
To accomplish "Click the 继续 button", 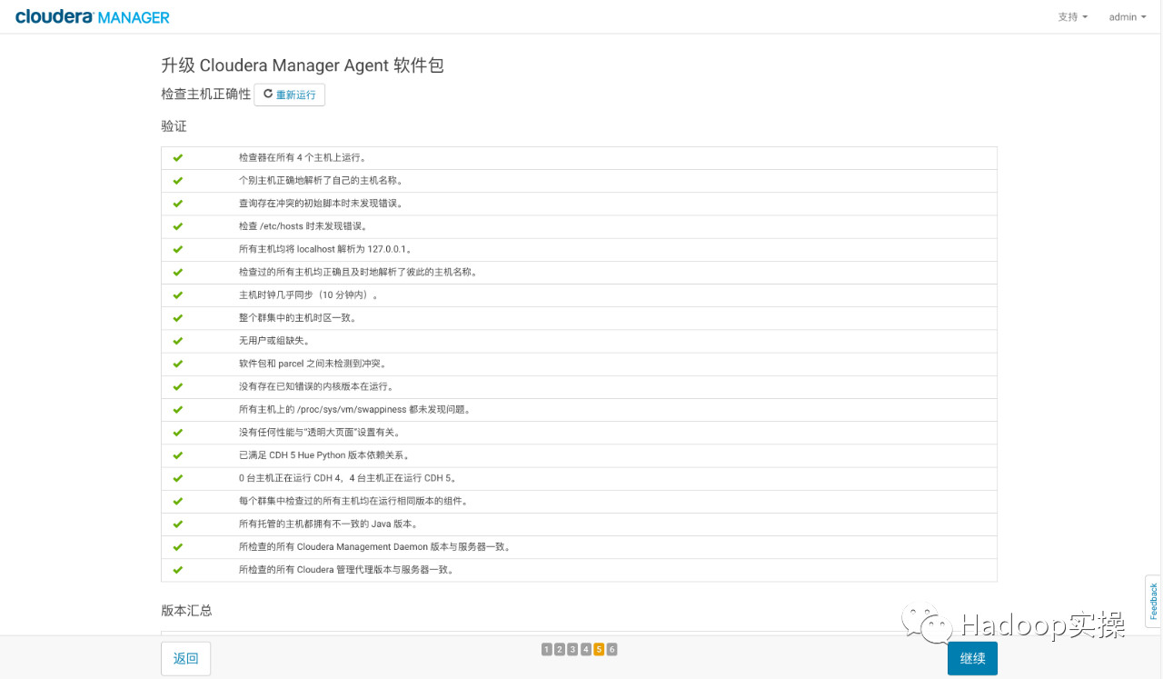I will coord(972,658).
